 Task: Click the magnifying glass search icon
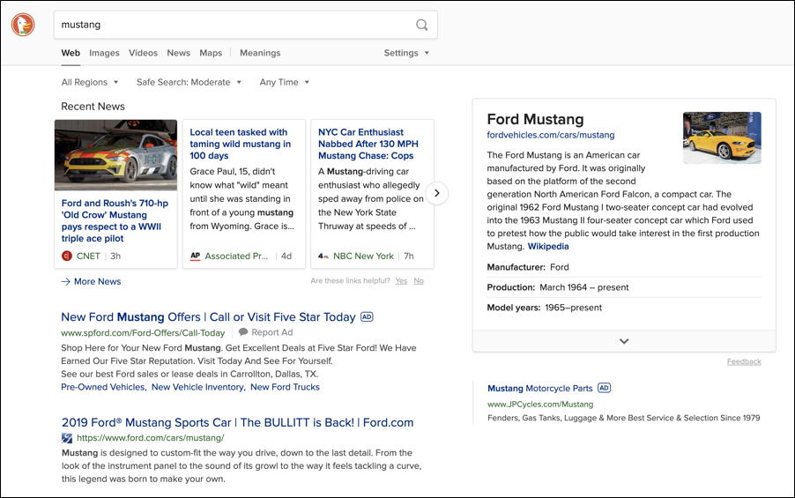pos(422,25)
